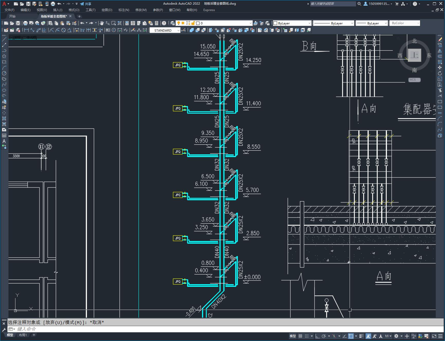Activate the Pan hand tool
Viewport: 445px width, 341px height.
click(x=102, y=23)
